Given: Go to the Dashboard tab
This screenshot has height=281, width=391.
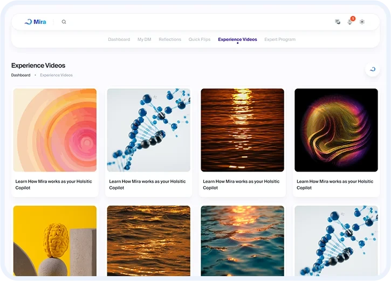Looking at the screenshot, I should (x=119, y=39).
